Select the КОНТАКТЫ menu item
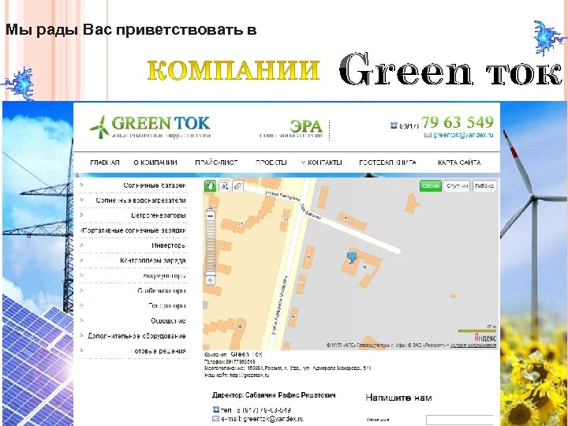 tap(324, 163)
